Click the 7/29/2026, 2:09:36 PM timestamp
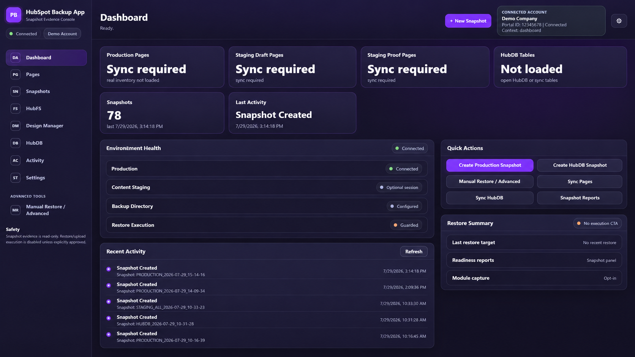The width and height of the screenshot is (635, 357). pyautogui.click(x=404, y=287)
